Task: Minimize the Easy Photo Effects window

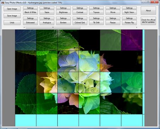Action: click(144, 2)
